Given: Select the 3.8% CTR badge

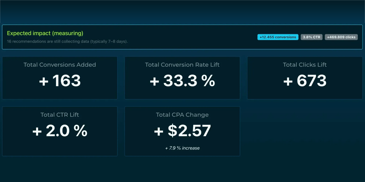Looking at the screenshot, I should click(x=312, y=37).
